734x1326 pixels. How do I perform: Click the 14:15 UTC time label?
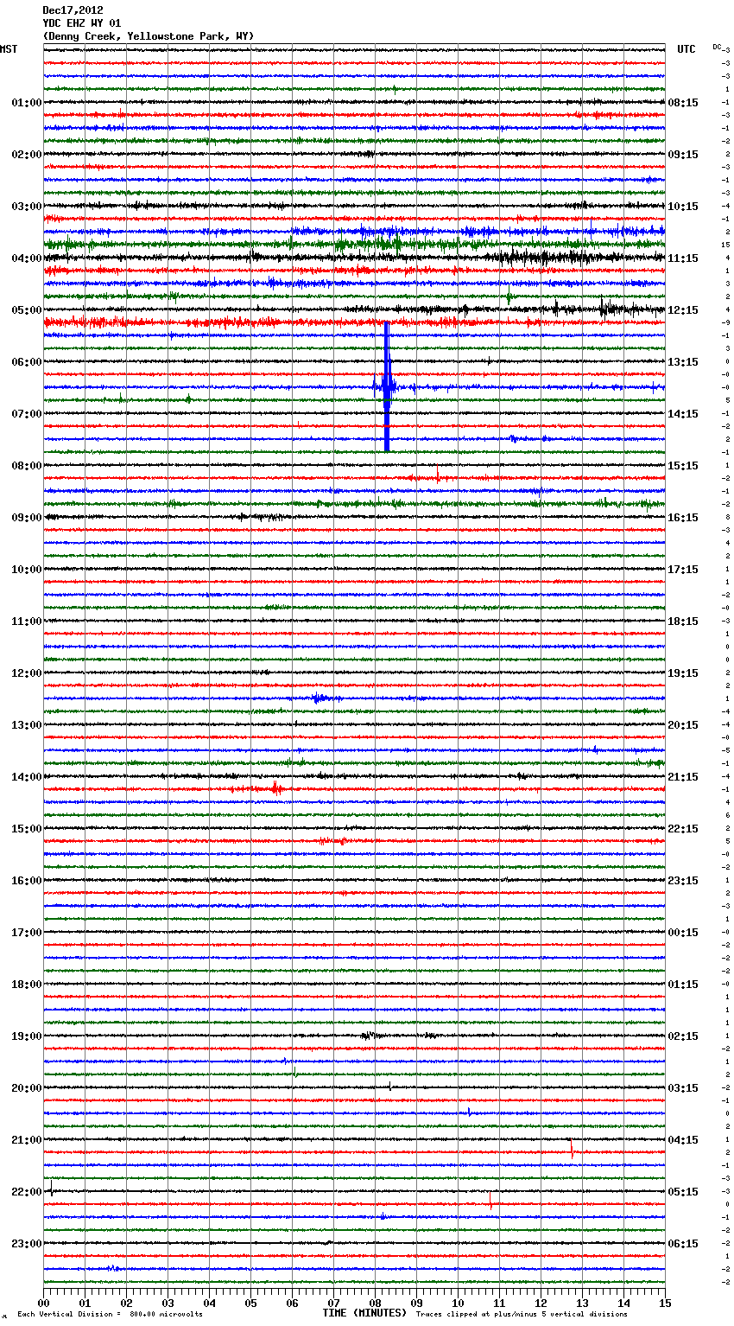pos(683,414)
